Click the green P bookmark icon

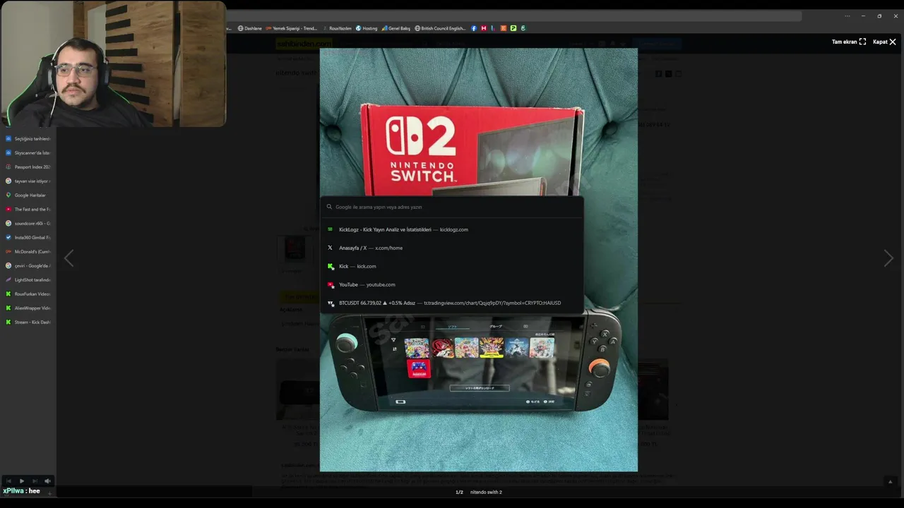tap(513, 28)
